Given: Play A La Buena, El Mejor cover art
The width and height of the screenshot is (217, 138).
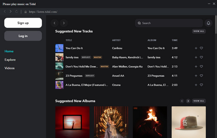Looking at the screenshot, I should (60, 85).
